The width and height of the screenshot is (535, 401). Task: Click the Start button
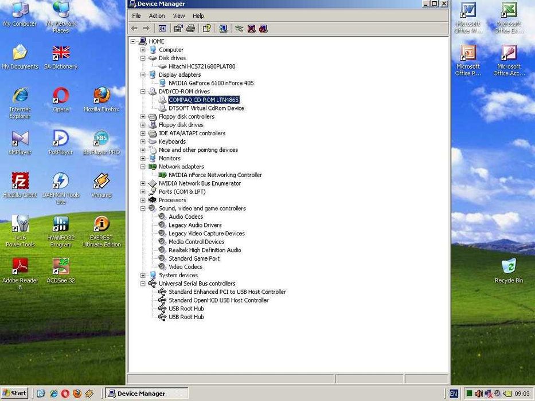(x=14, y=393)
